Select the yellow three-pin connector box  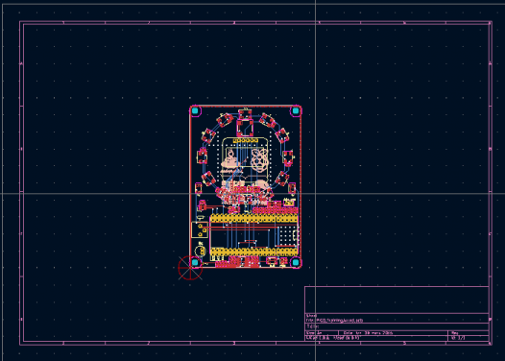200,229
